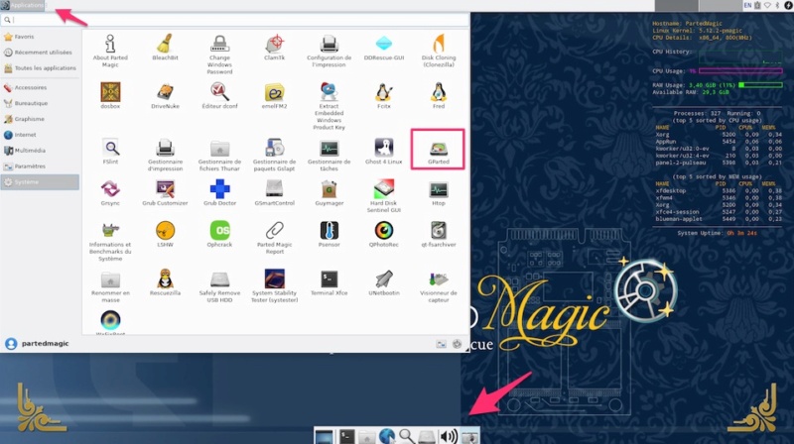Launch Disk Cloning (Clonezilla)
The image size is (794, 444).
point(439,51)
